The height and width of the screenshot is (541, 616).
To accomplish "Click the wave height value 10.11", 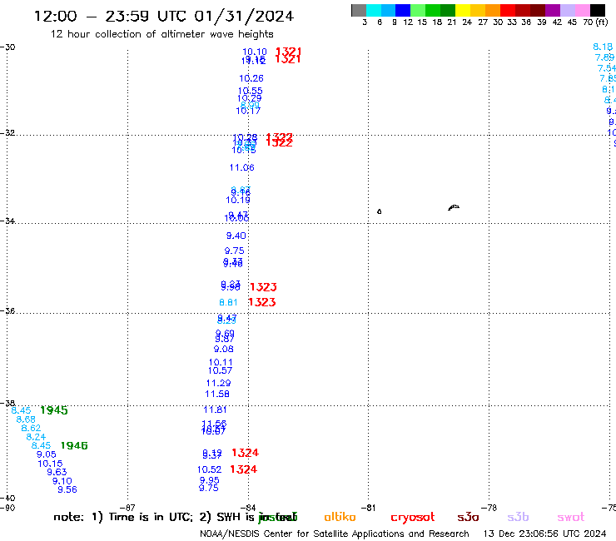I will click(x=221, y=363).
